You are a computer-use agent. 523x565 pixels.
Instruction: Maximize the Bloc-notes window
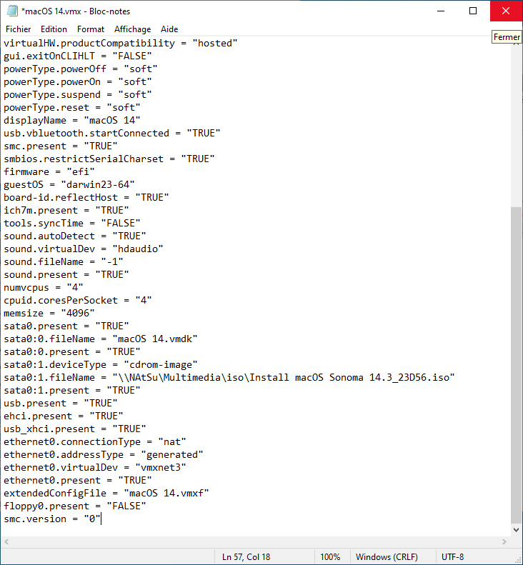point(473,11)
